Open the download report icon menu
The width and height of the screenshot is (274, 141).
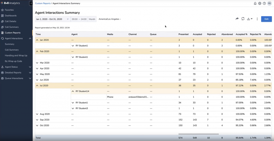(x=250, y=19)
